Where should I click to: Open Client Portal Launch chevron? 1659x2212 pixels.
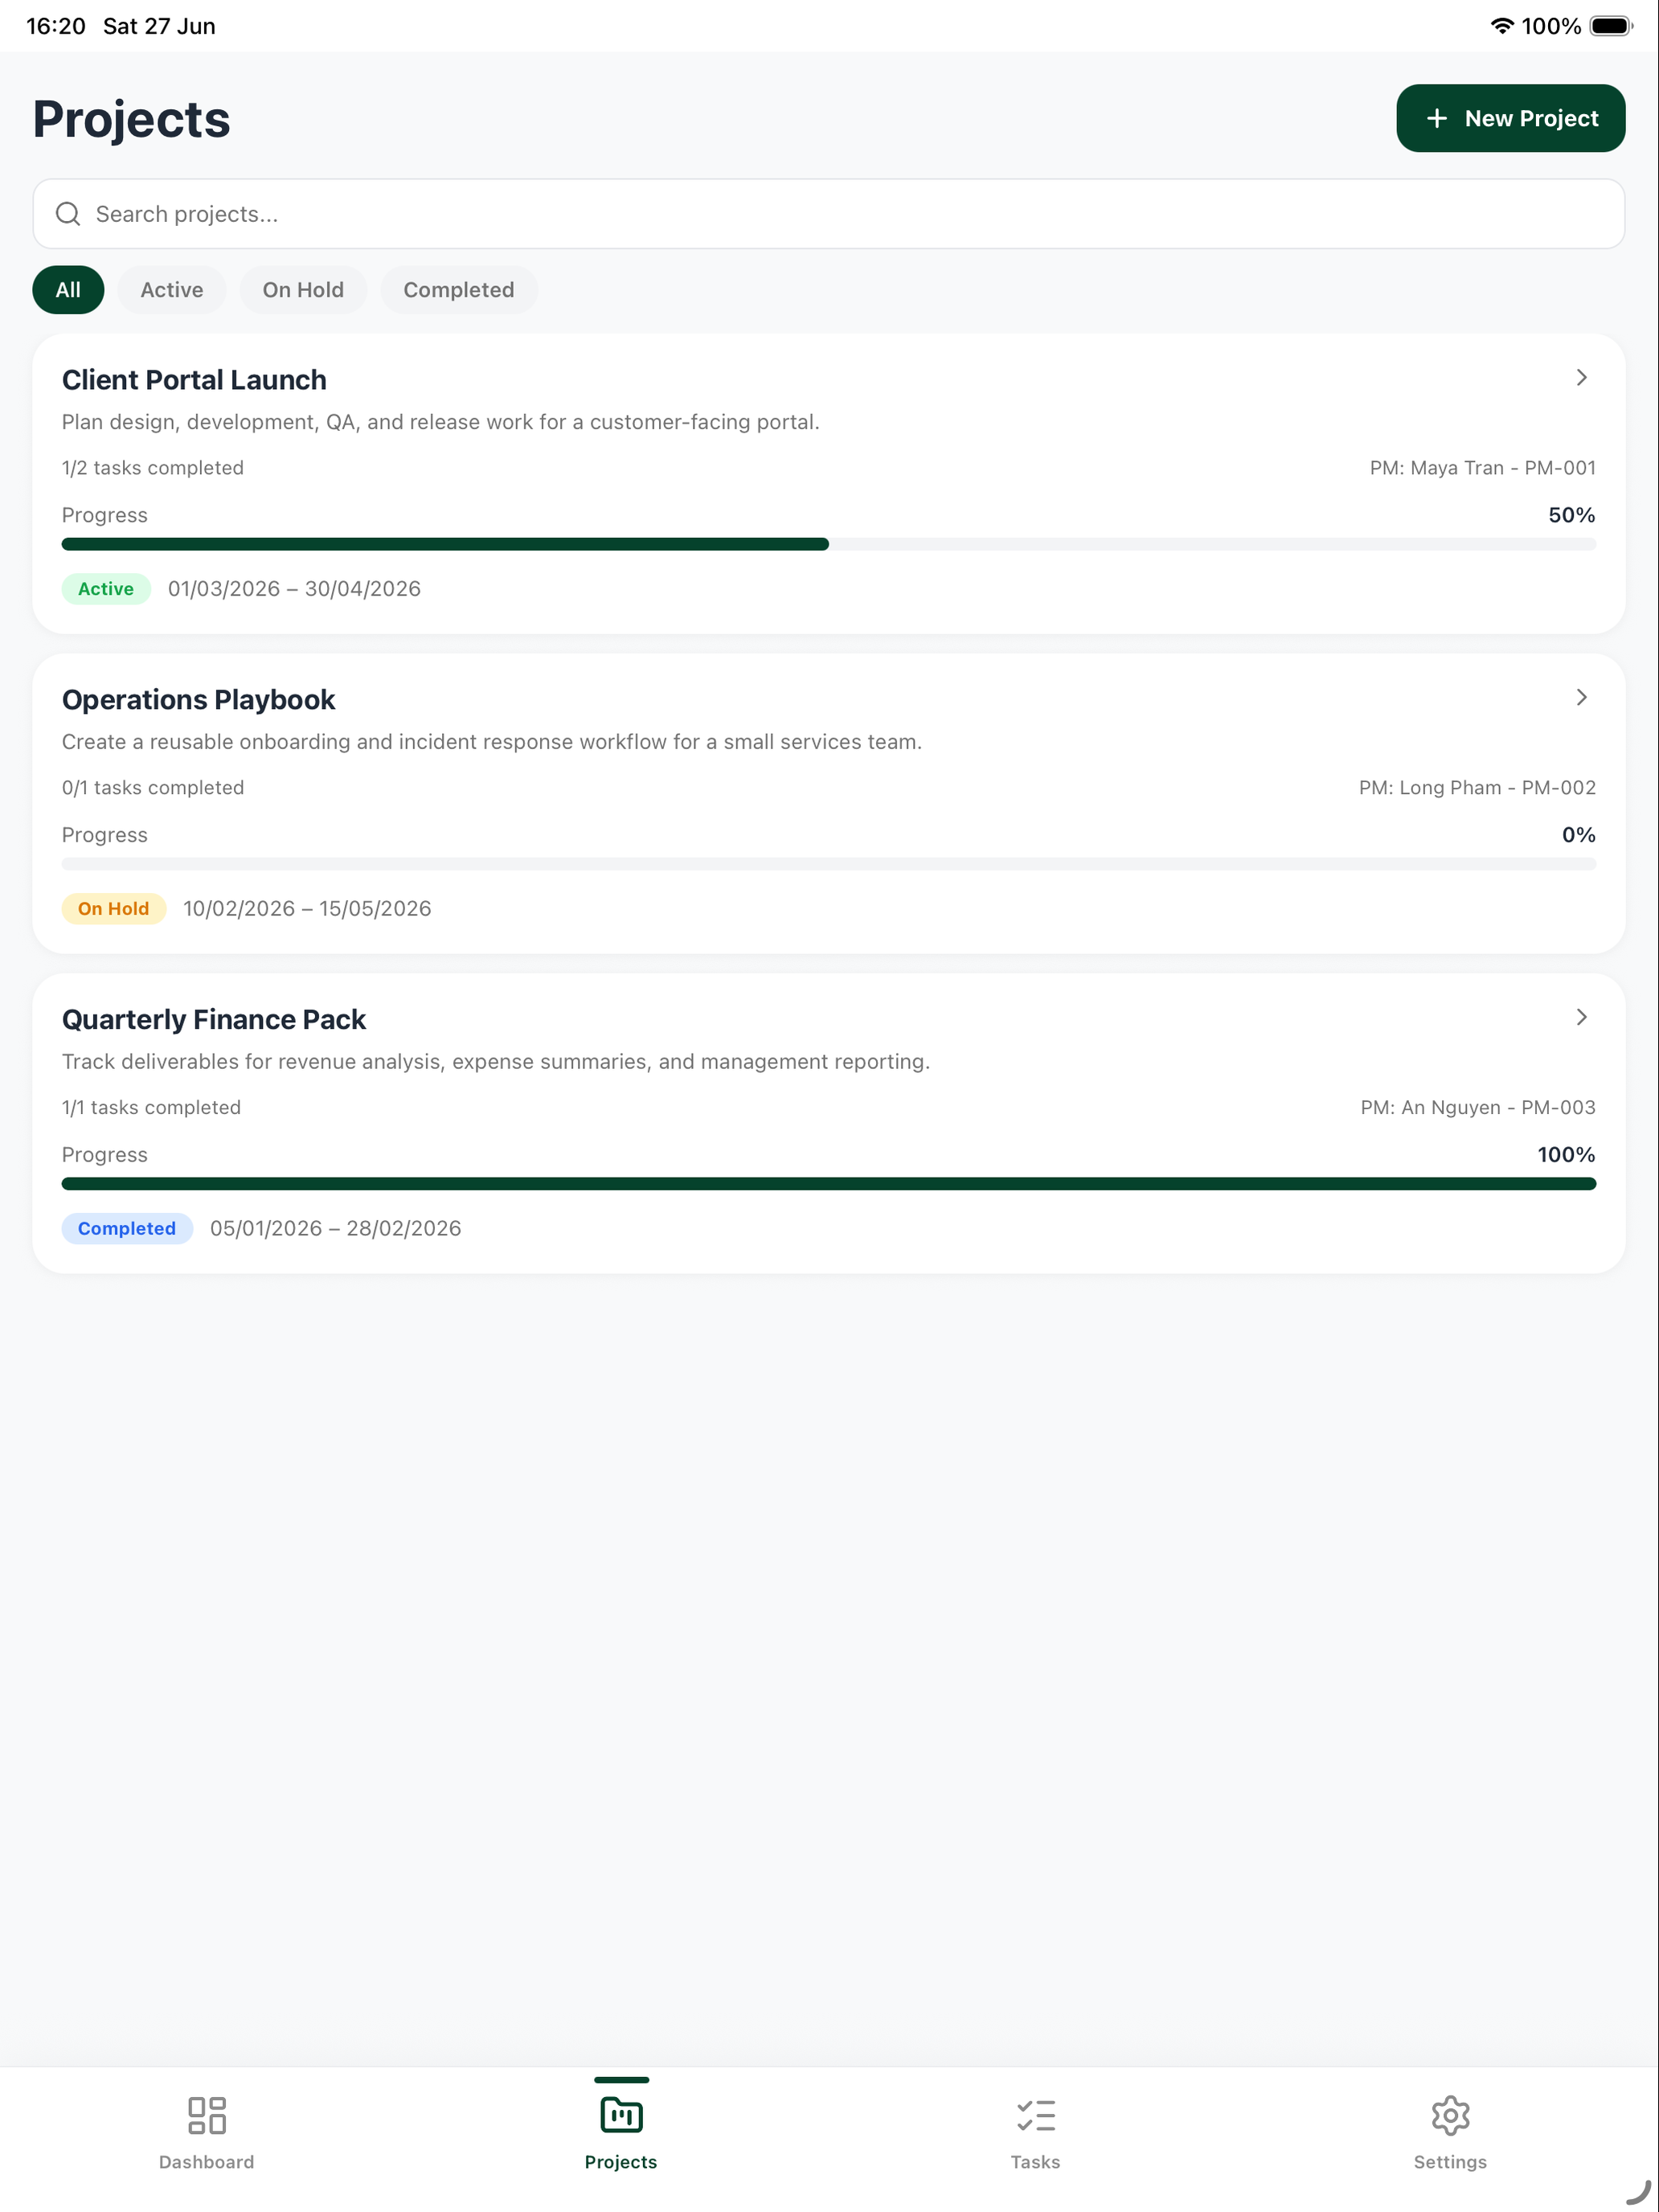click(1581, 378)
